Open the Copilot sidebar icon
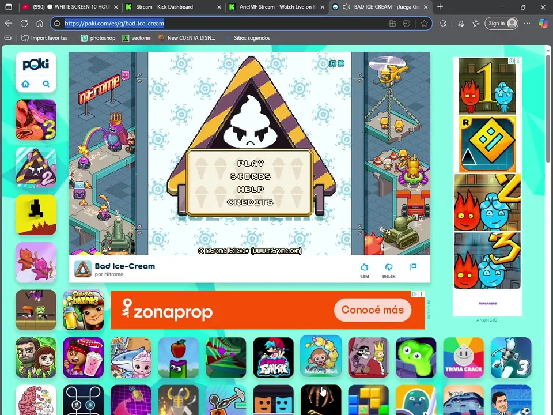The height and width of the screenshot is (415, 553). (543, 23)
